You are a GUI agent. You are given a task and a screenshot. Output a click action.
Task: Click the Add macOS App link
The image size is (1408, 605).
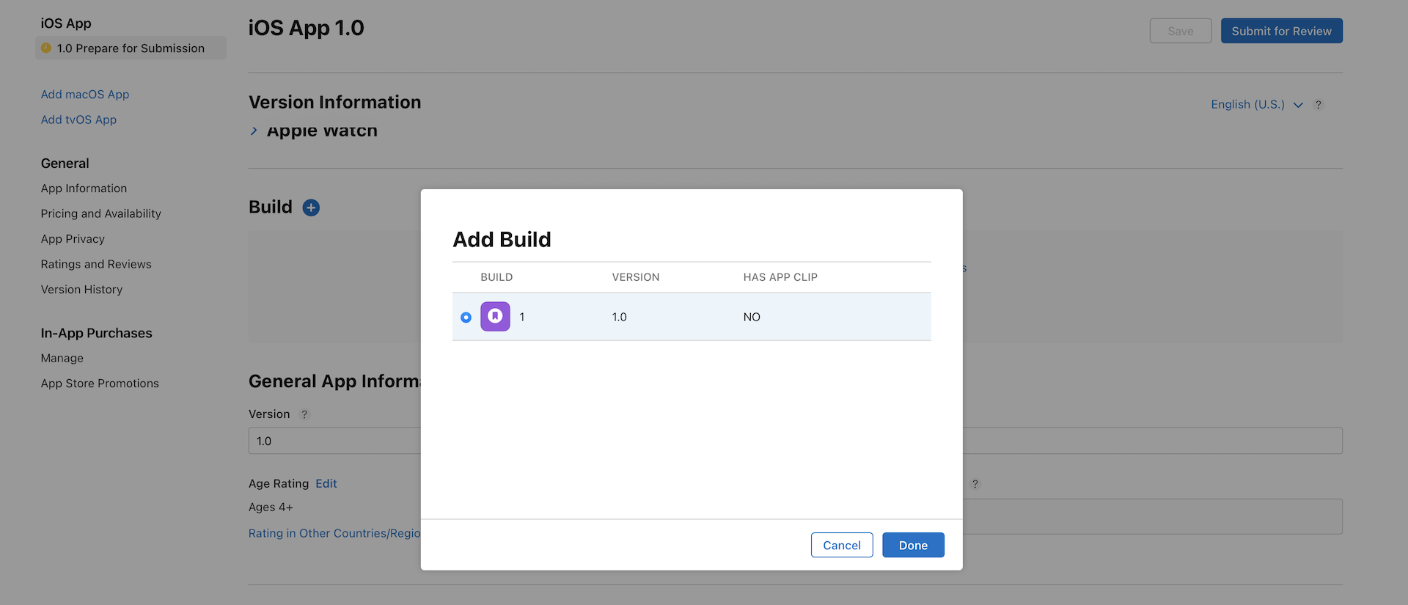pos(85,95)
